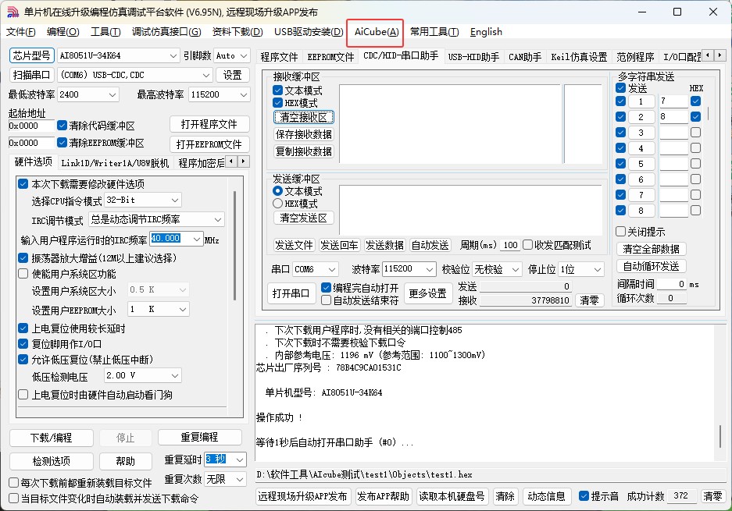Click the app logo icon in title bar
The width and height of the screenshot is (732, 511).
[x=12, y=12]
